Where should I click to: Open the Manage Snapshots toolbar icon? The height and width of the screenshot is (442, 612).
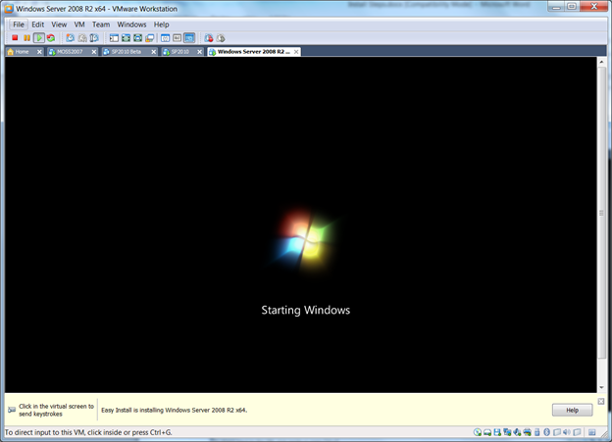tap(94, 38)
